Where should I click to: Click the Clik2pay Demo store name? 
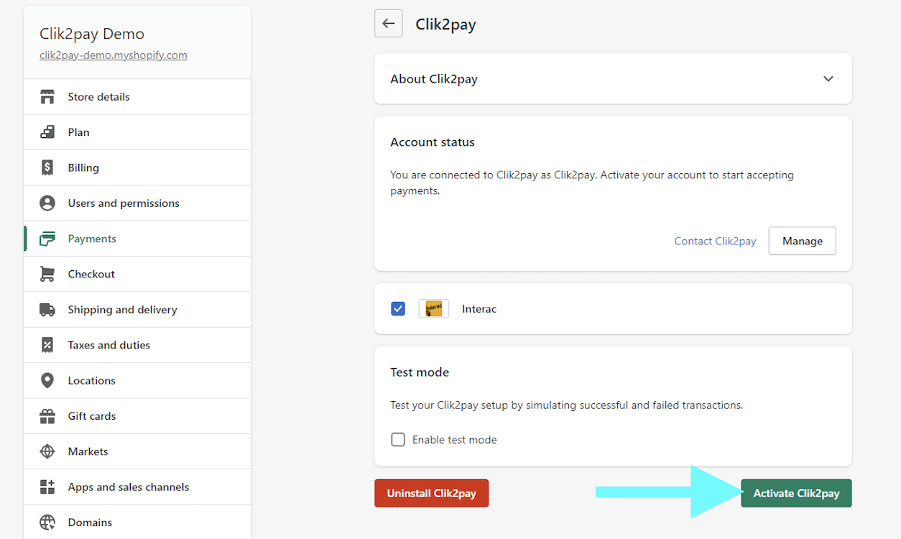click(92, 34)
